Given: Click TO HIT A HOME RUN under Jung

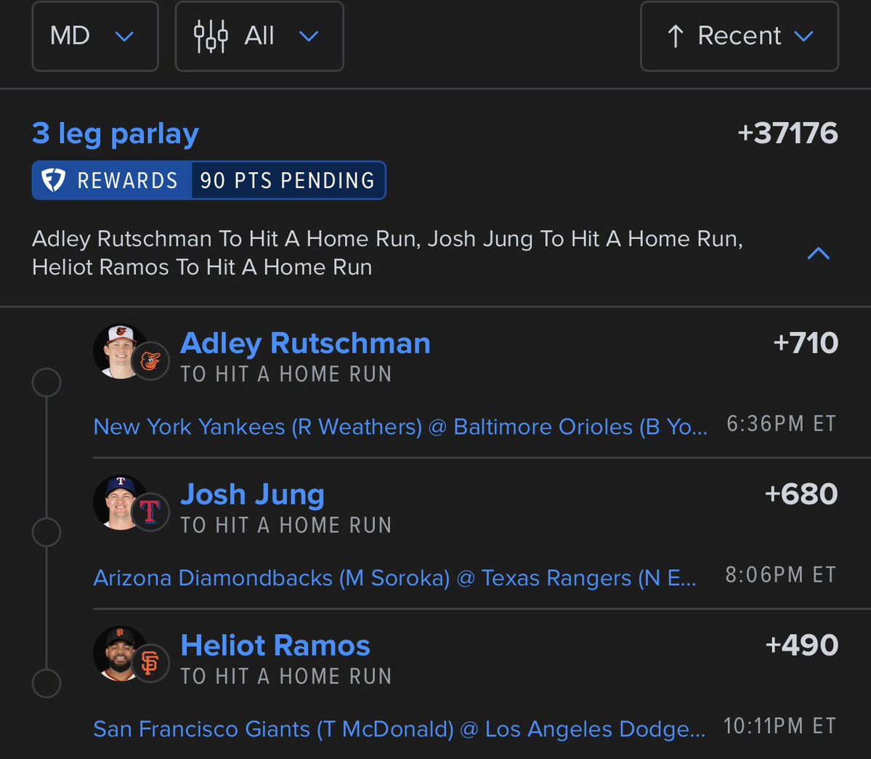Looking at the screenshot, I should (x=287, y=525).
